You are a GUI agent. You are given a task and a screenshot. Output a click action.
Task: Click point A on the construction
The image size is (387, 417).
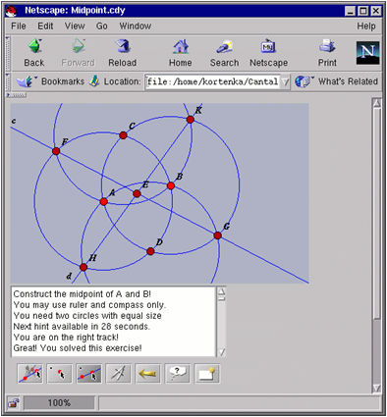coord(104,202)
